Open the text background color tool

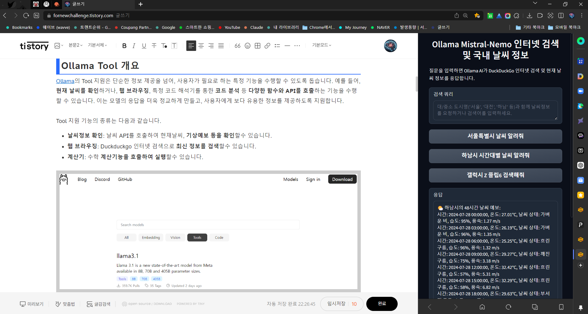pos(174,46)
